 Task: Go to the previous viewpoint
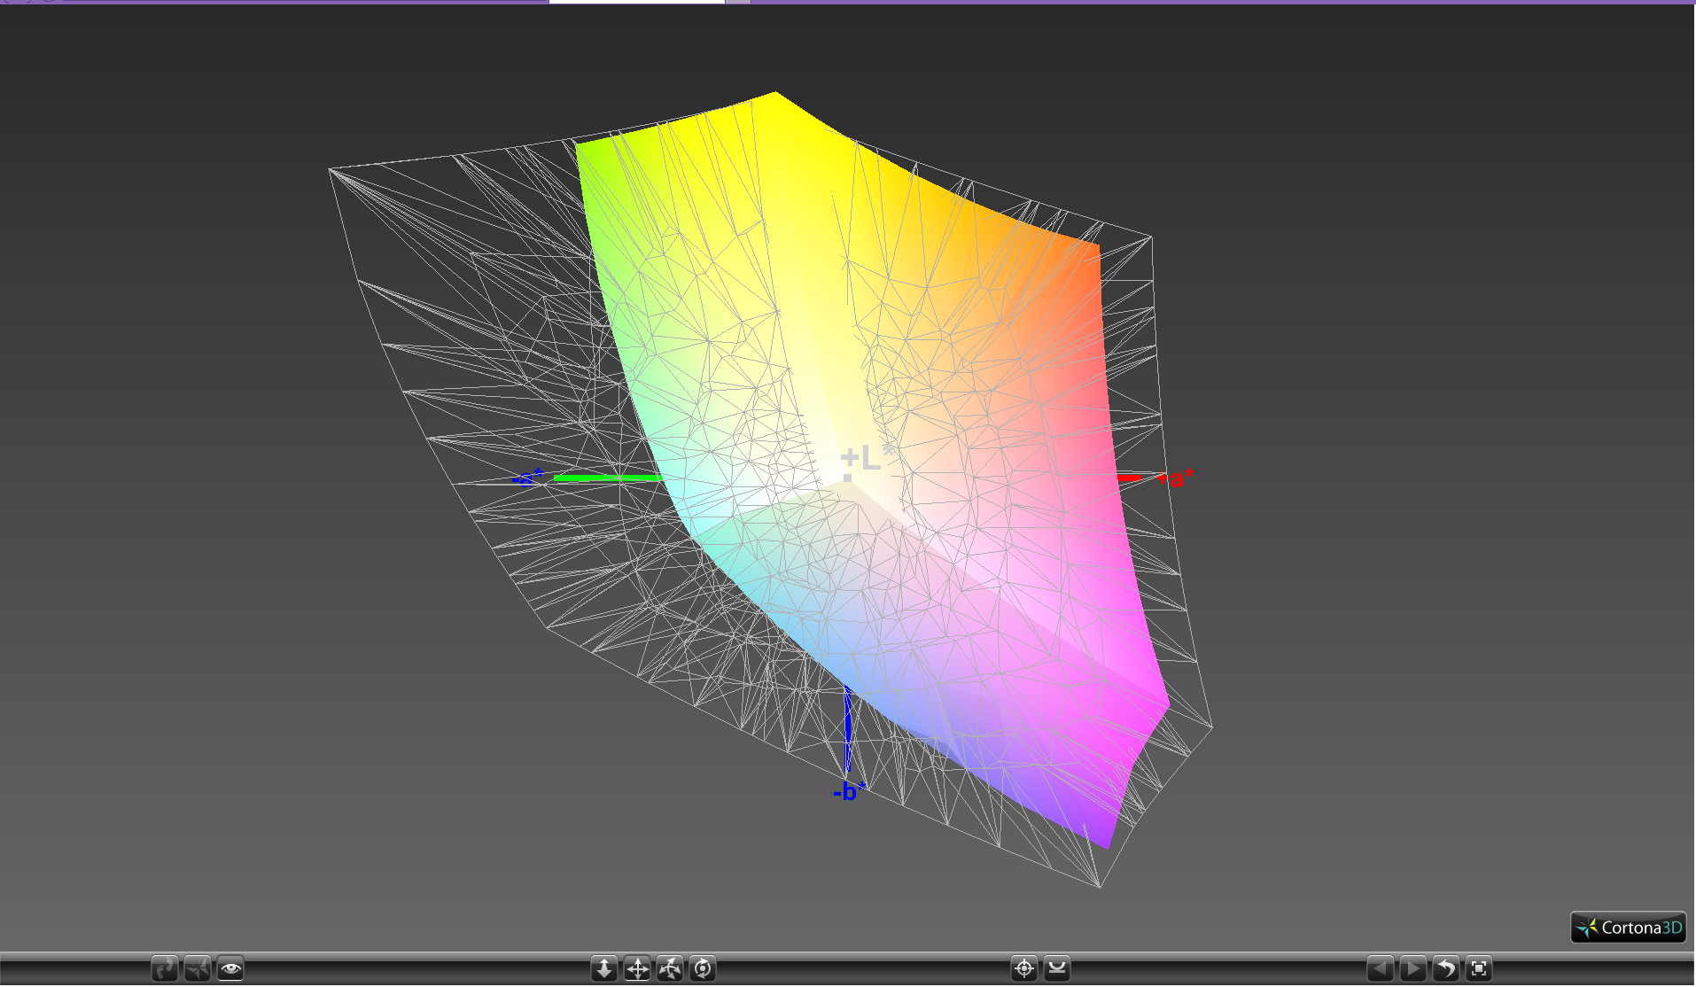coord(1381,968)
